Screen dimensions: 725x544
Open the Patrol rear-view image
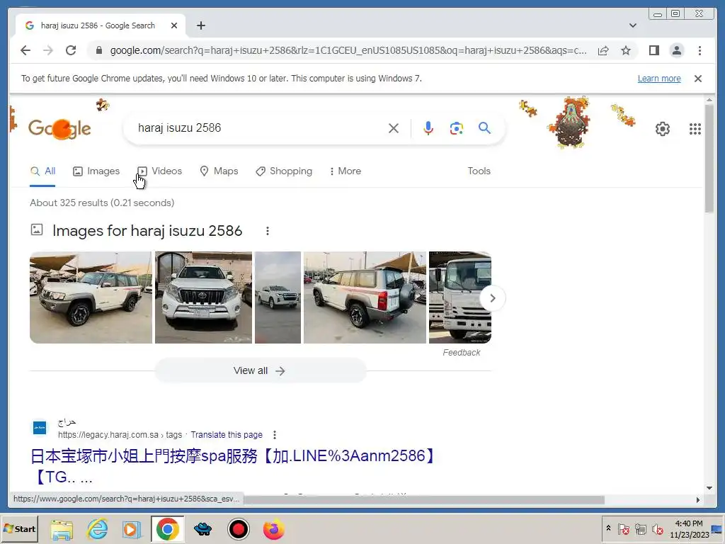click(x=365, y=297)
